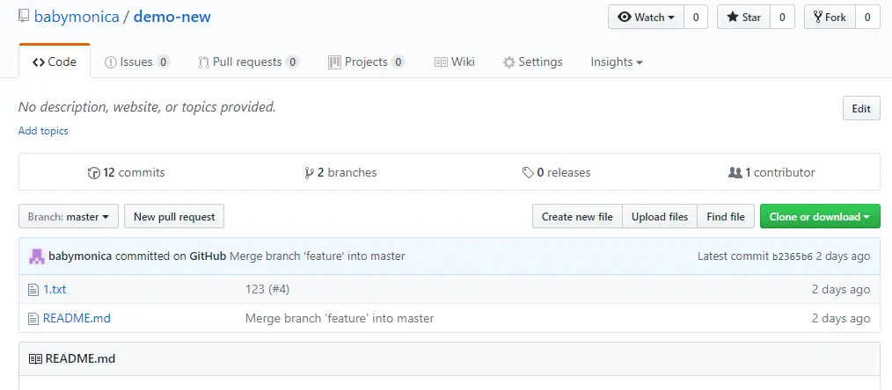Click the Create new file button
Image resolution: width=892 pixels, height=390 pixels.
click(x=577, y=216)
